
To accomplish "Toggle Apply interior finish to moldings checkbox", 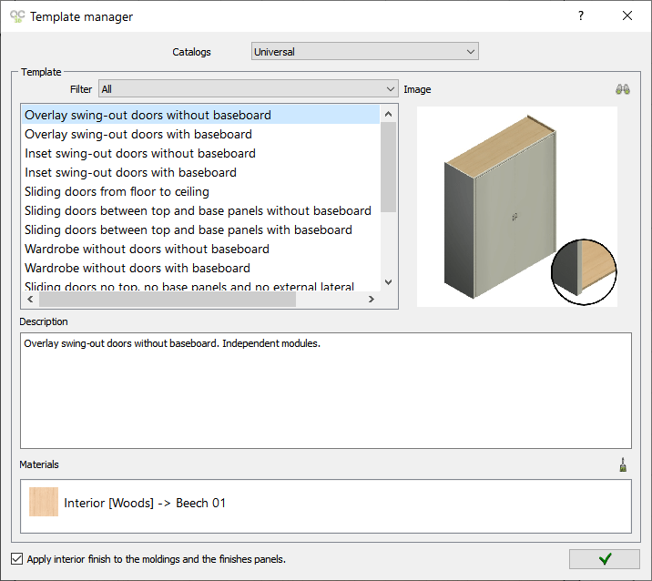I will [17, 559].
